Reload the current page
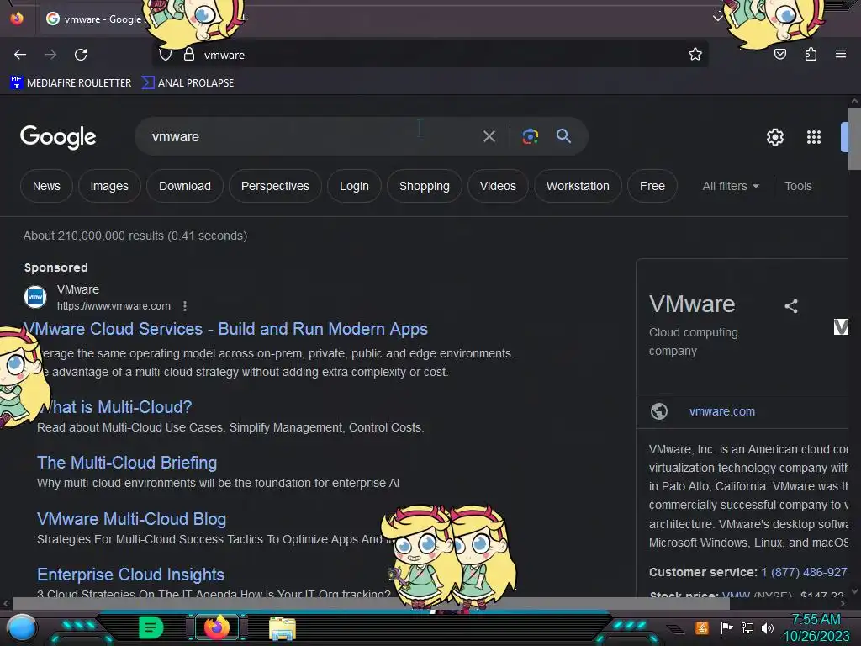861x646 pixels. tap(81, 55)
